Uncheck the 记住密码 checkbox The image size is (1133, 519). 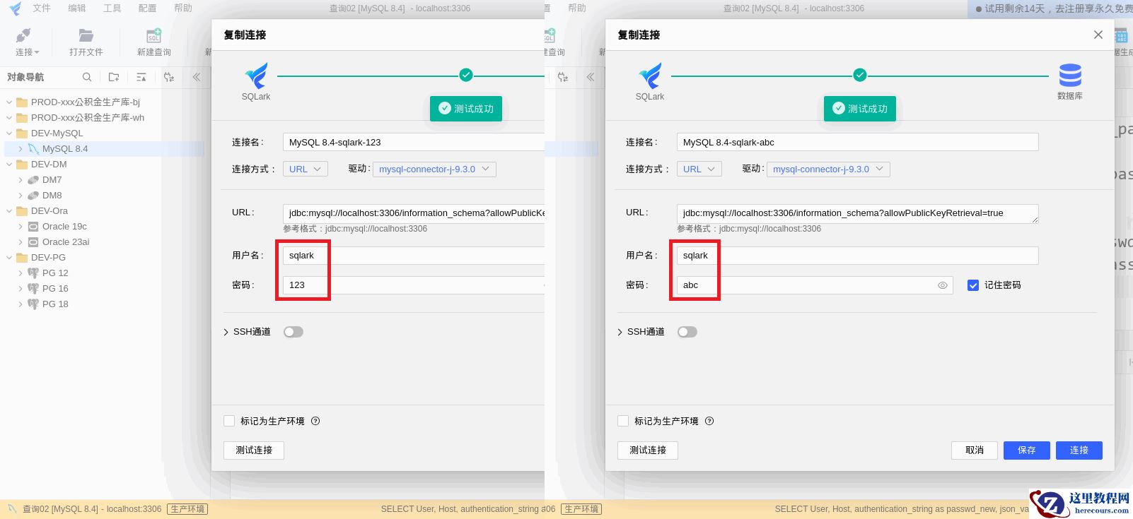(x=973, y=285)
